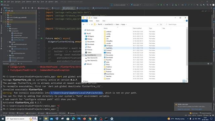This screenshot has height=121, width=215.
Task: Switch Explorer to large icons view
Action: (186, 81)
